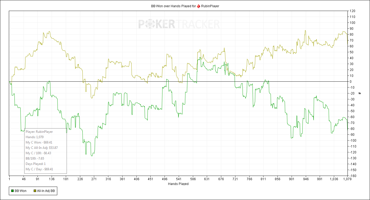
Task: Select the "All-In Adj BB" legend label
Action: pyautogui.click(x=46, y=191)
